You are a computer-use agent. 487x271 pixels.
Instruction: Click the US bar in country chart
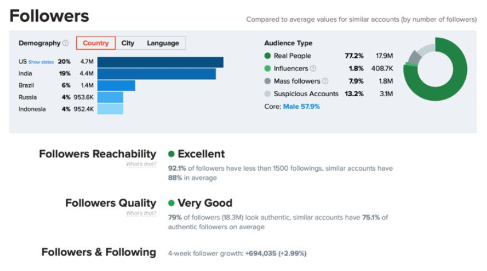pyautogui.click(x=160, y=62)
